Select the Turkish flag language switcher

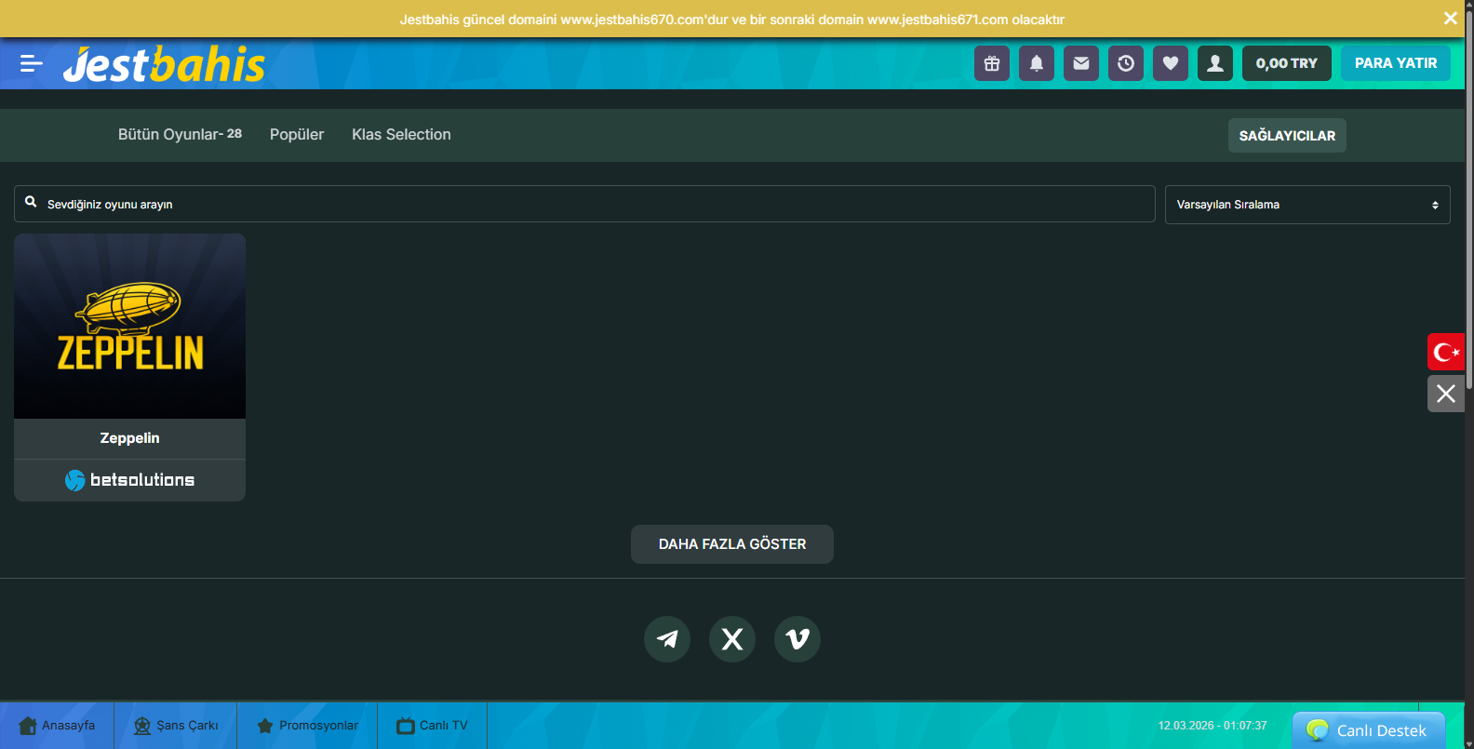[1446, 352]
